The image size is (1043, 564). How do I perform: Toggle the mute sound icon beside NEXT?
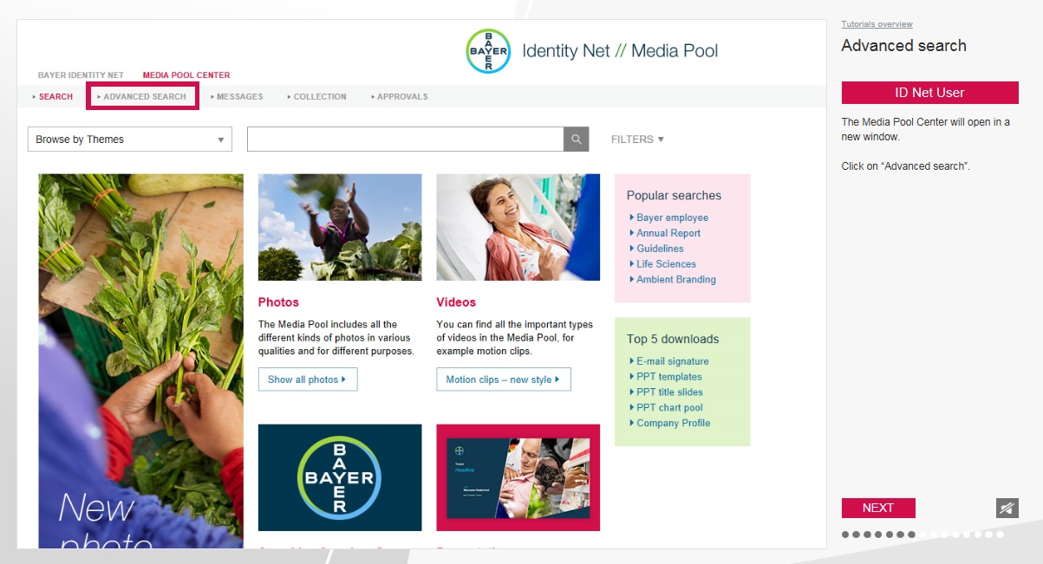pos(1007,509)
